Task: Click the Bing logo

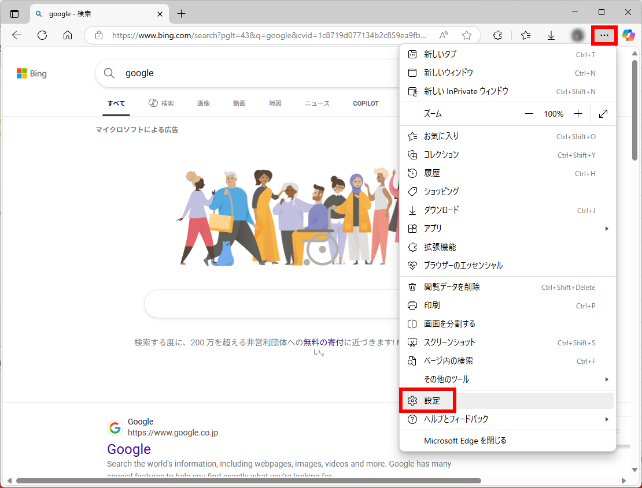Action: pyautogui.click(x=32, y=73)
